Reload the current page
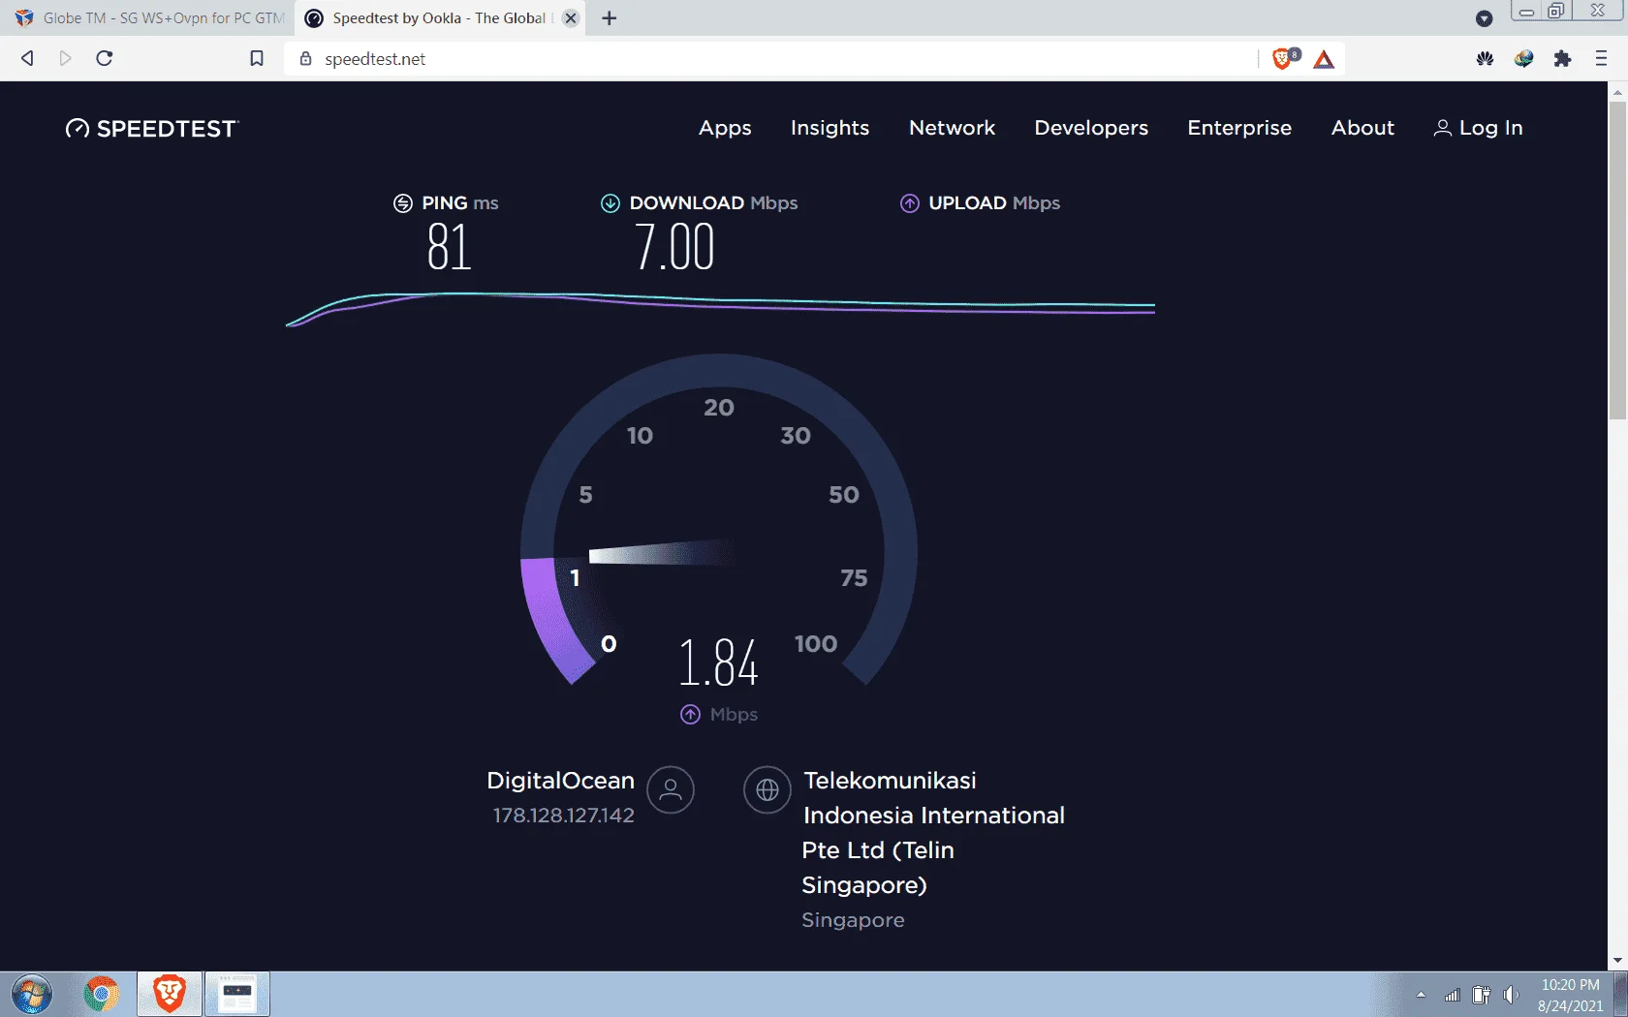 (x=105, y=59)
